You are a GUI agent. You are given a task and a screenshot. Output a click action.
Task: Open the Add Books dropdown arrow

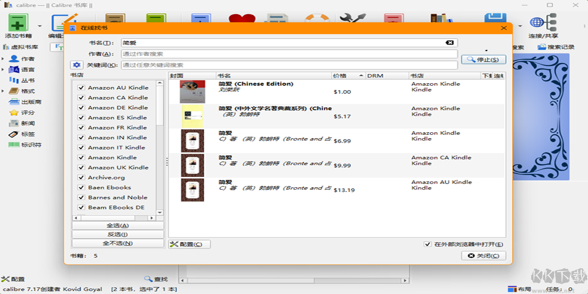pos(40,25)
